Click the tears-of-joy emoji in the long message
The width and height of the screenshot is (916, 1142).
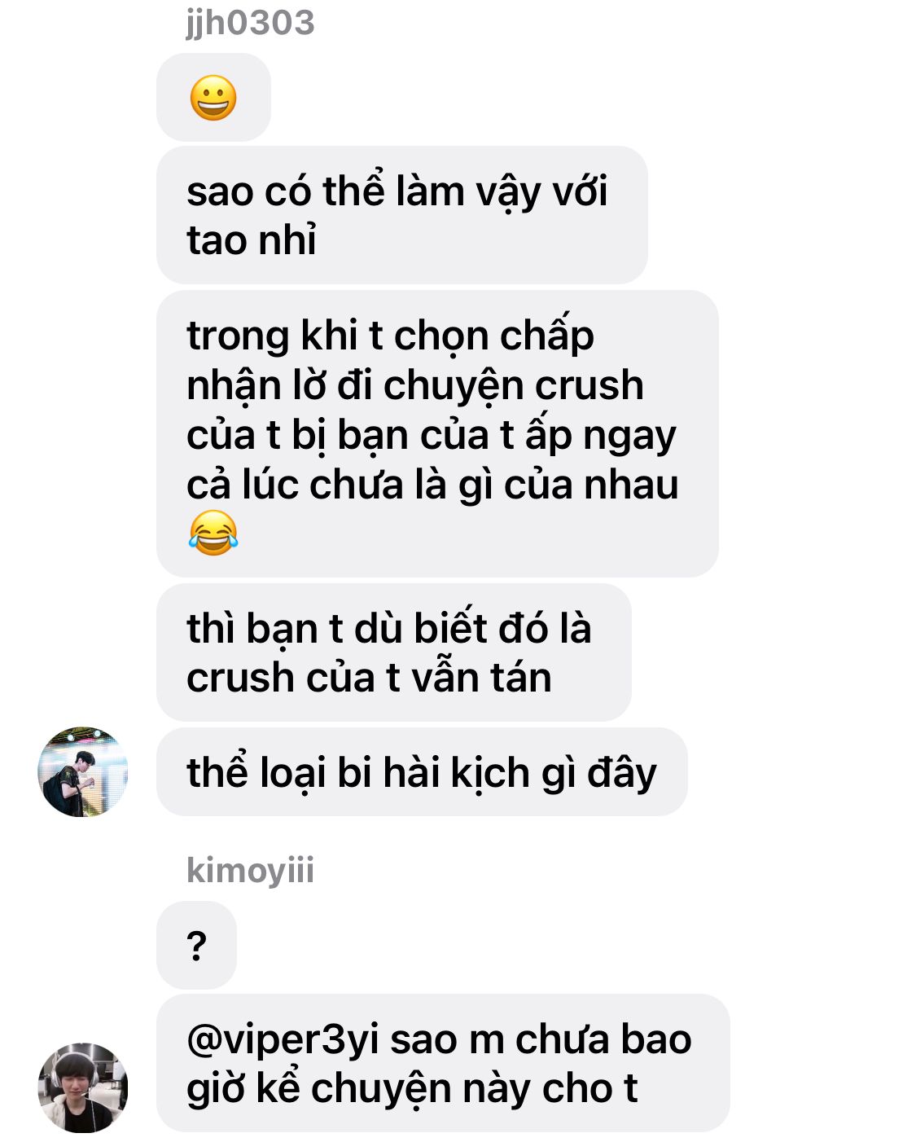(x=213, y=534)
